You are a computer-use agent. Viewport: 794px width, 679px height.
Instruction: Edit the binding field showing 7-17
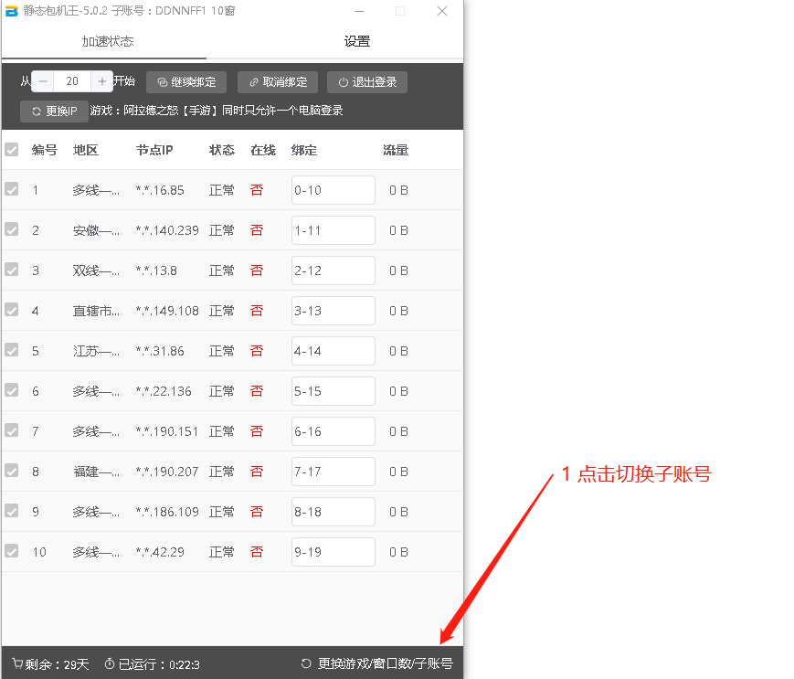333,472
